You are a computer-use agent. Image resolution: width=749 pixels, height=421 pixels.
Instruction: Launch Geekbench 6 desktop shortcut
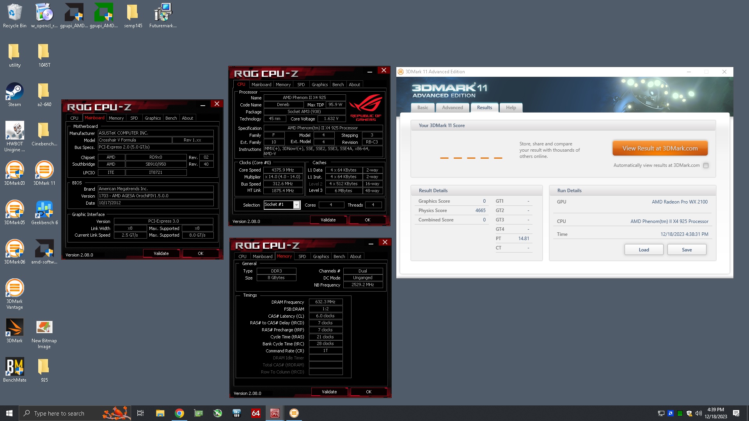point(44,212)
